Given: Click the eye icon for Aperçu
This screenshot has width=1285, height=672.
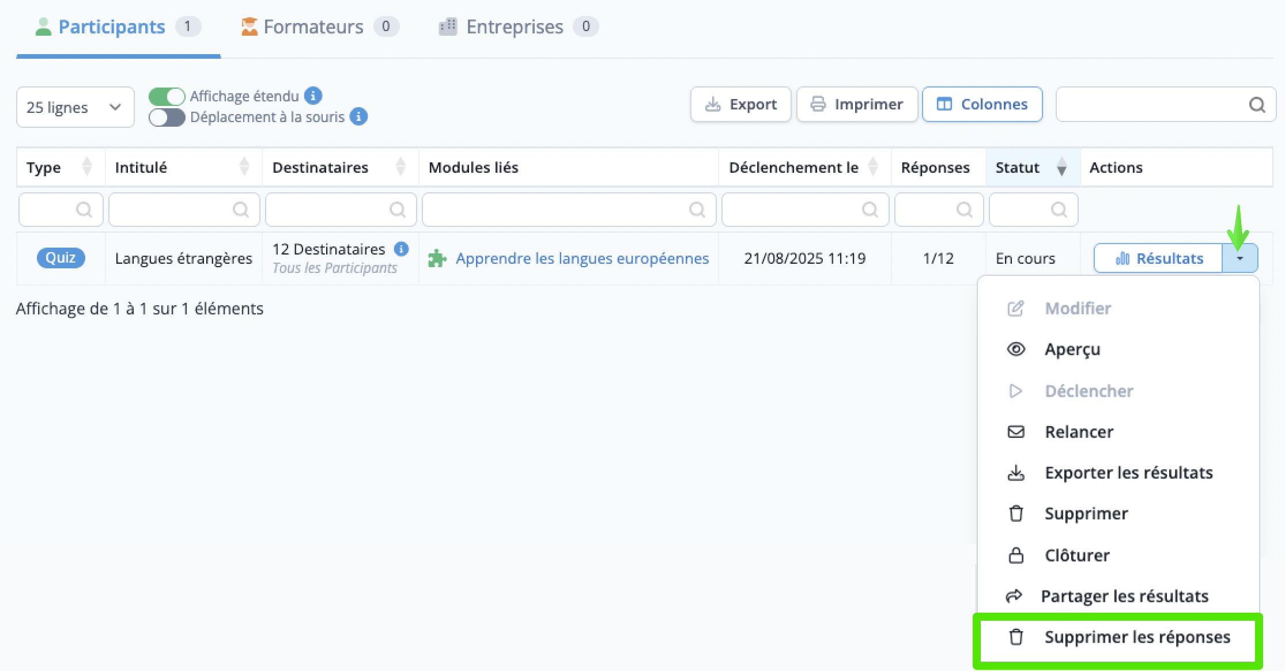Looking at the screenshot, I should 1016,349.
